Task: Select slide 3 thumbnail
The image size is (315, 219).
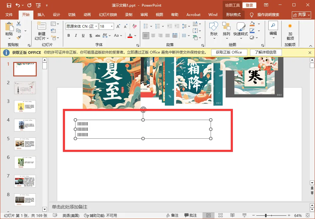Action: pos(25,106)
